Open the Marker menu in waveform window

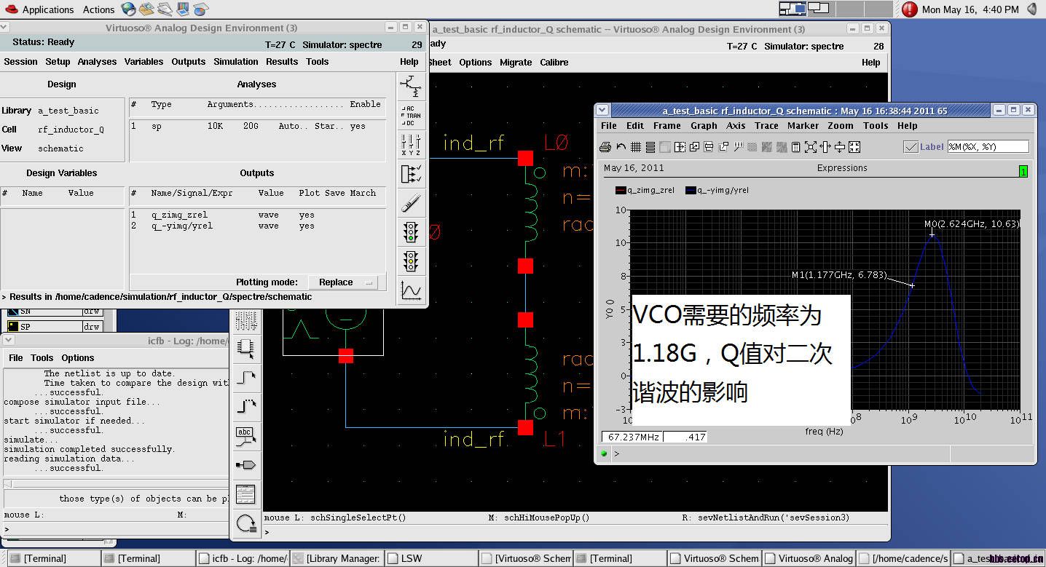tap(803, 126)
